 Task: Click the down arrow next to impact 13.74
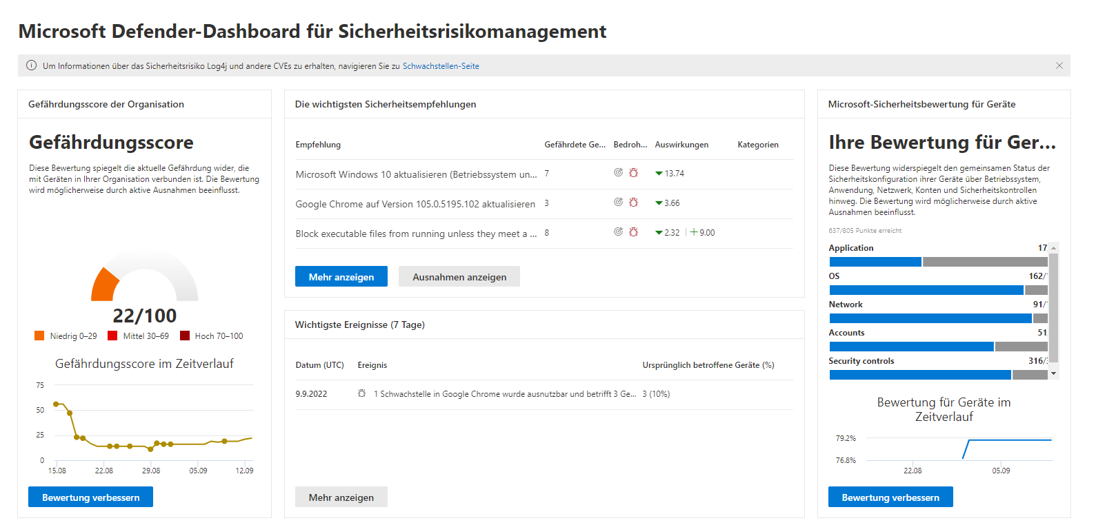[659, 174]
